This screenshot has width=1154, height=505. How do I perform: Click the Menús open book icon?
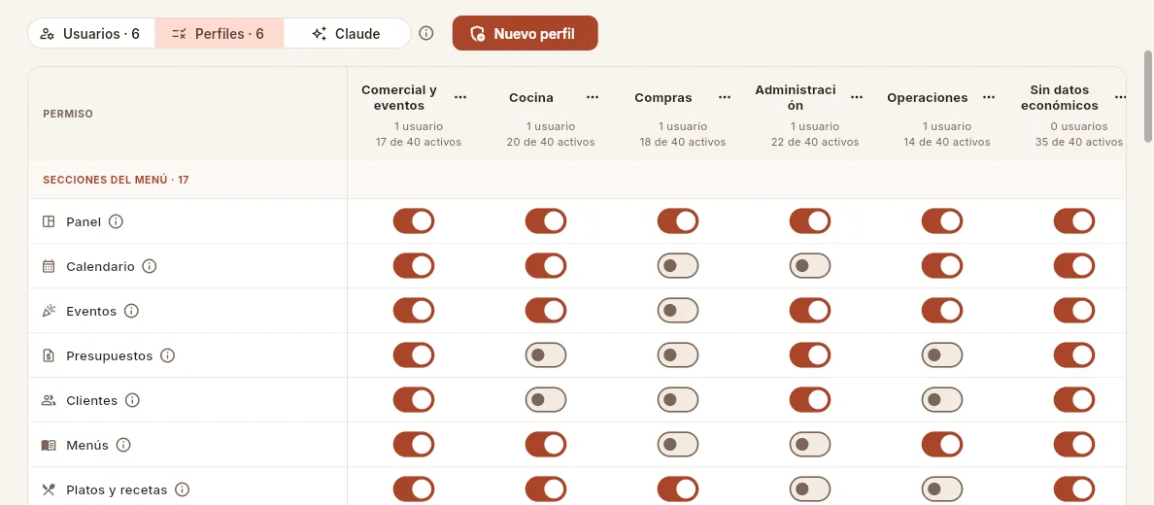pyautogui.click(x=49, y=445)
